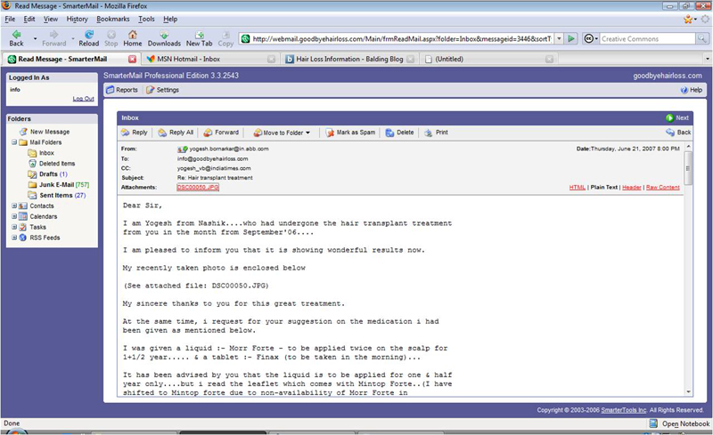Delete the current message
The image size is (713, 435).
[x=400, y=133]
